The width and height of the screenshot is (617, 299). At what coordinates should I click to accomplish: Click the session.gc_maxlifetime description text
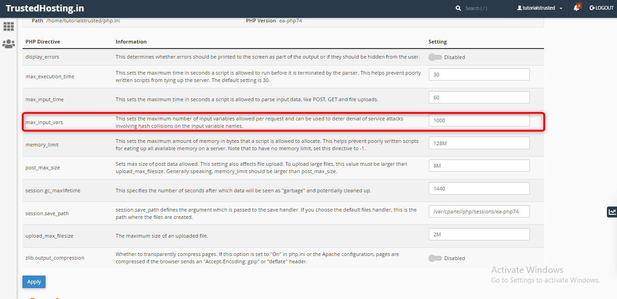243,190
